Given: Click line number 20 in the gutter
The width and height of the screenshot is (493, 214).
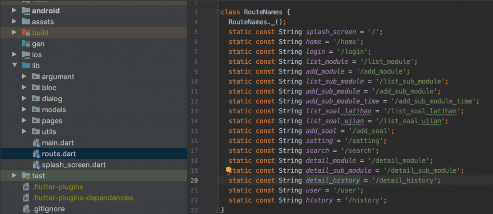Looking at the screenshot, I should click(195, 180).
